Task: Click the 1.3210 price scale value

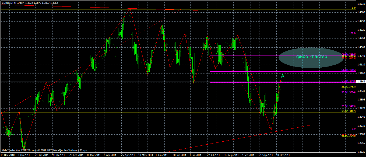Action: [x=361, y=125]
